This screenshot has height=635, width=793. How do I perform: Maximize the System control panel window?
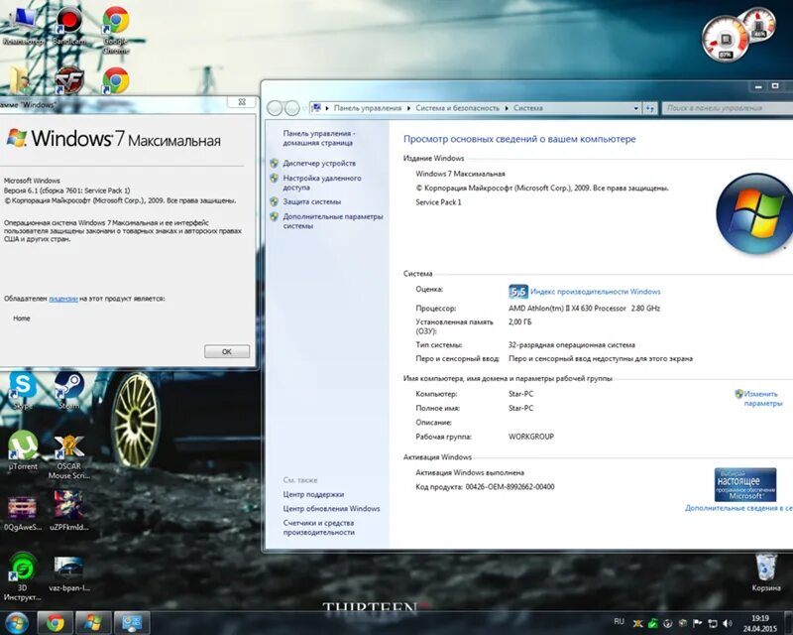tap(775, 86)
